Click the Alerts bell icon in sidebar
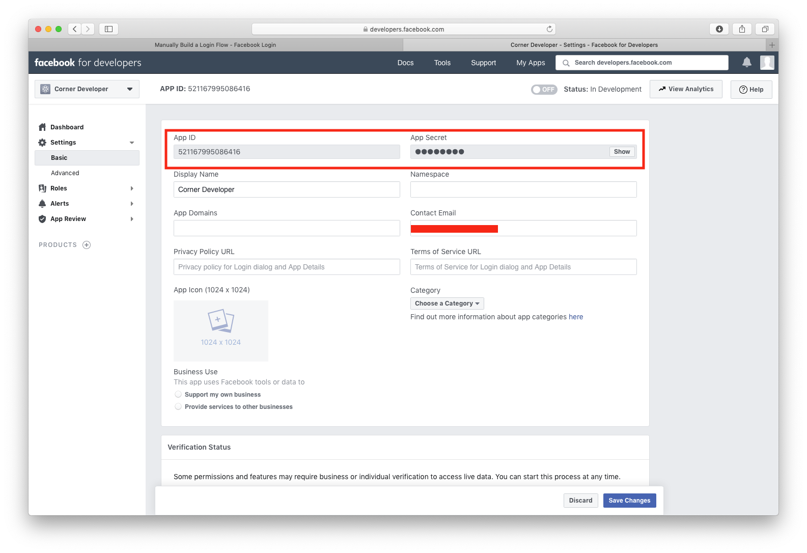Image resolution: width=807 pixels, height=553 pixels. (42, 204)
